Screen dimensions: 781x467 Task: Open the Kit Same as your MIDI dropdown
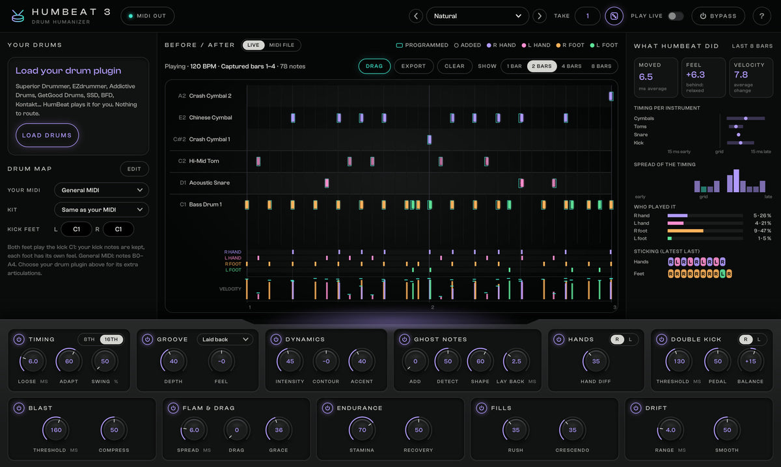[102, 210]
